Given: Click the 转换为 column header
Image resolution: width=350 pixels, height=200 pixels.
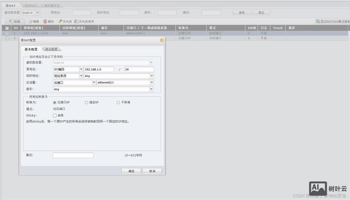Looking at the screenshot, I should tap(191, 28).
